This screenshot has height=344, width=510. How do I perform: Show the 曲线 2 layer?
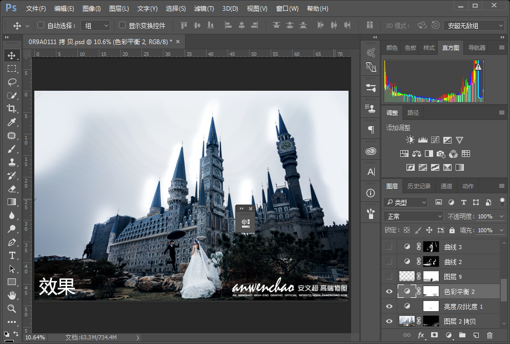pyautogui.click(x=389, y=261)
